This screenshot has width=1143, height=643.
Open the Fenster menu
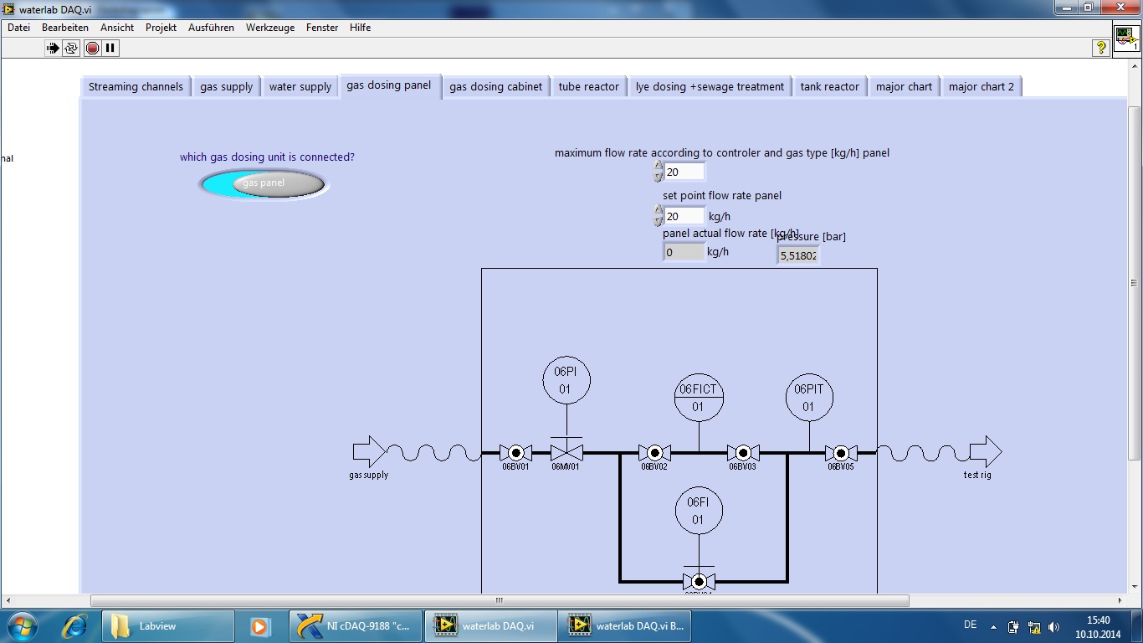pos(322,28)
